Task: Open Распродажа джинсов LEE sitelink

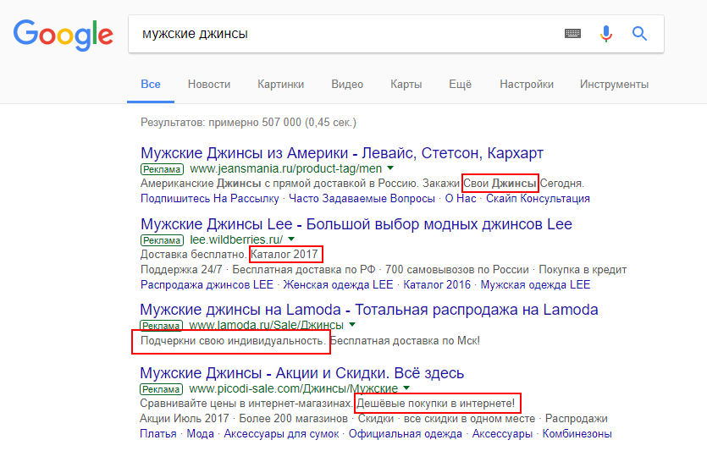Action: coord(207,285)
